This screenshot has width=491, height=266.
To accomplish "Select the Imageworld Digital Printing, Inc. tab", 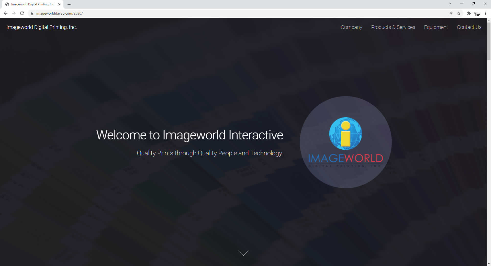I will click(32, 4).
